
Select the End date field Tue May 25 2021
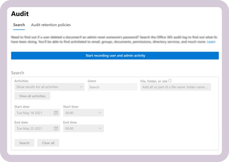(x=33, y=129)
